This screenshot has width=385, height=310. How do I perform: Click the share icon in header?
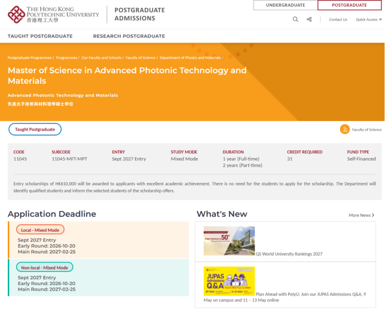309,19
